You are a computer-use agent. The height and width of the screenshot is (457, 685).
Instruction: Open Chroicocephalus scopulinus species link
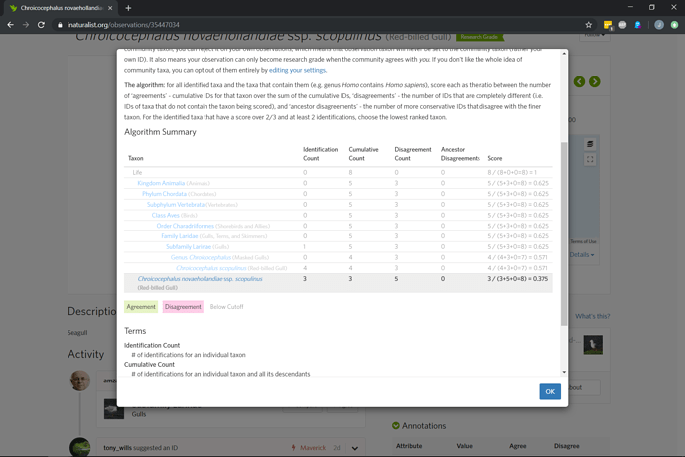pos(211,268)
